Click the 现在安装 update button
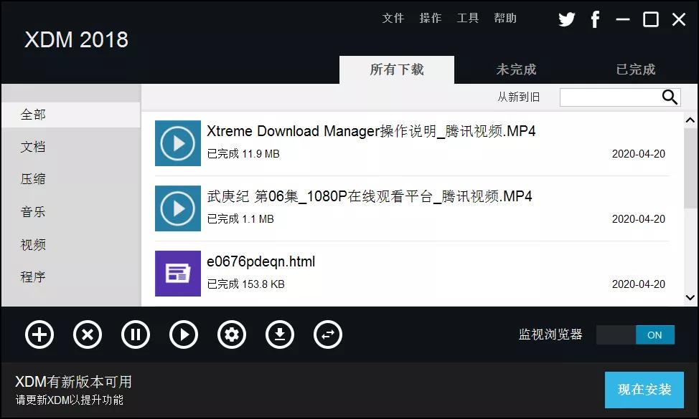The width and height of the screenshot is (699, 419). (x=644, y=390)
